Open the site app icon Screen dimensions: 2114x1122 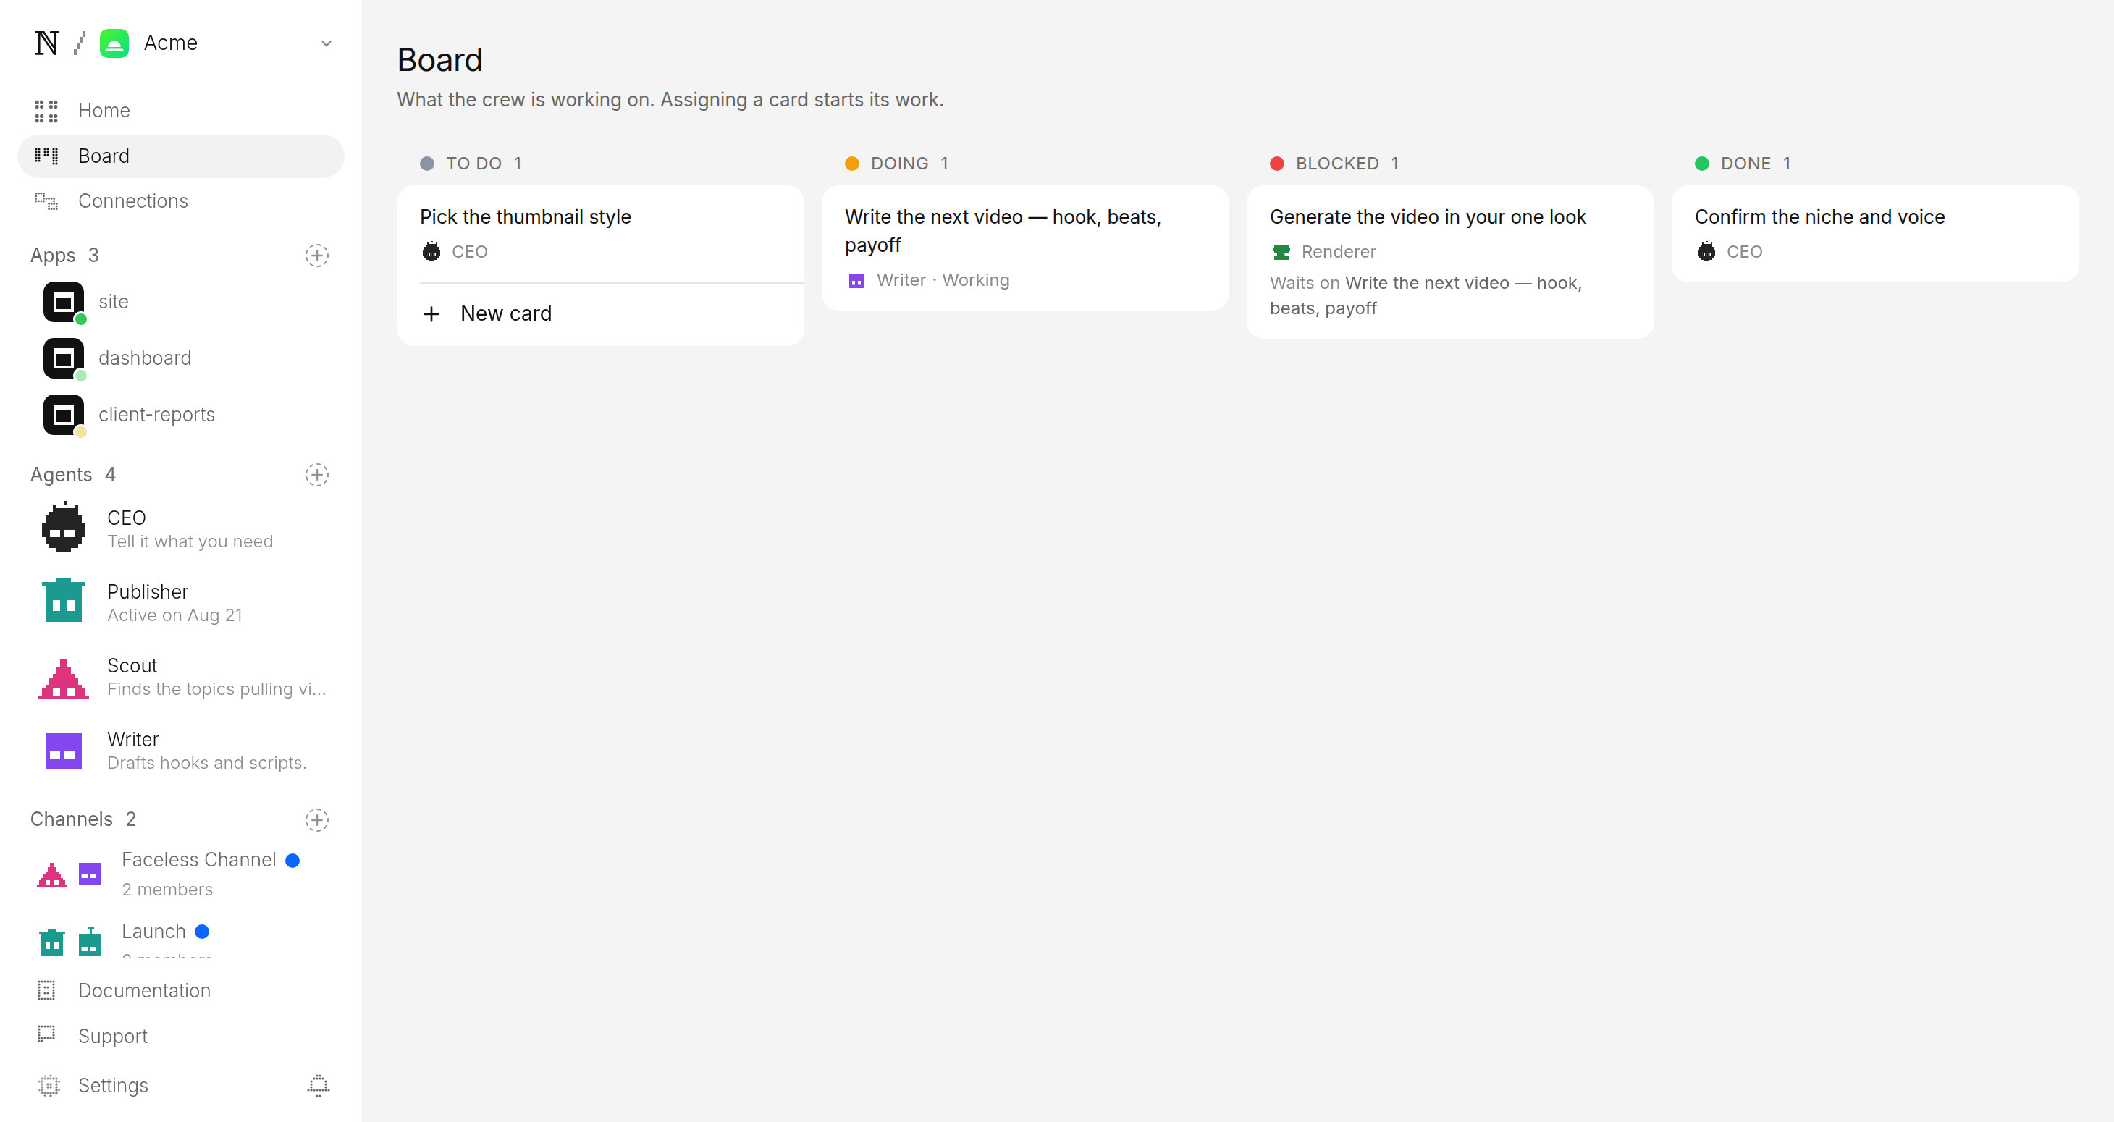pyautogui.click(x=63, y=302)
